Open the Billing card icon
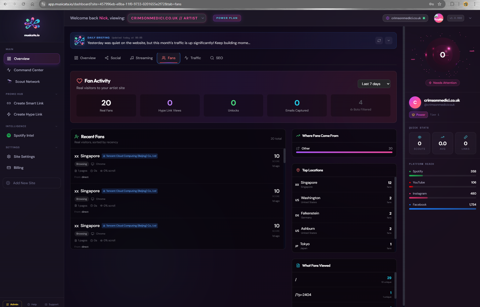Image resolution: width=480 pixels, height=307 pixels. 9,168
